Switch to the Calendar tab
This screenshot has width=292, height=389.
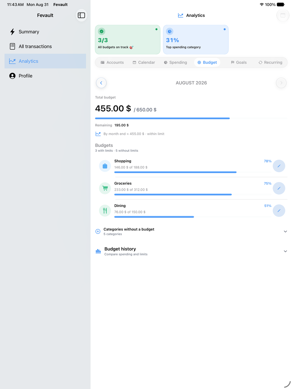[144, 63]
